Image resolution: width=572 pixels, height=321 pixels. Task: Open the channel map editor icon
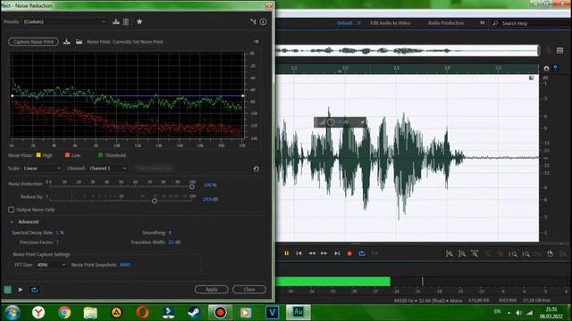click(253, 21)
